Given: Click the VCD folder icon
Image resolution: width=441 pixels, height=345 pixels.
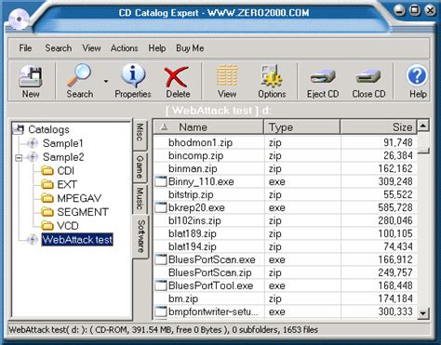Looking at the screenshot, I should (x=47, y=225).
